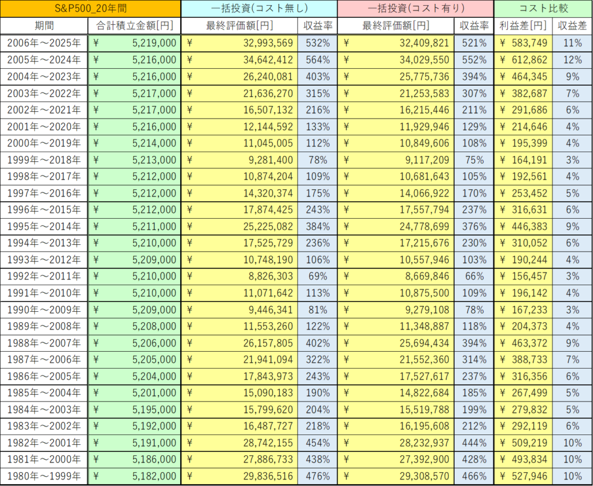The image size is (593, 486).
Task: Select the 一括投資(コスト有り) header cell
Action: click(x=415, y=9)
